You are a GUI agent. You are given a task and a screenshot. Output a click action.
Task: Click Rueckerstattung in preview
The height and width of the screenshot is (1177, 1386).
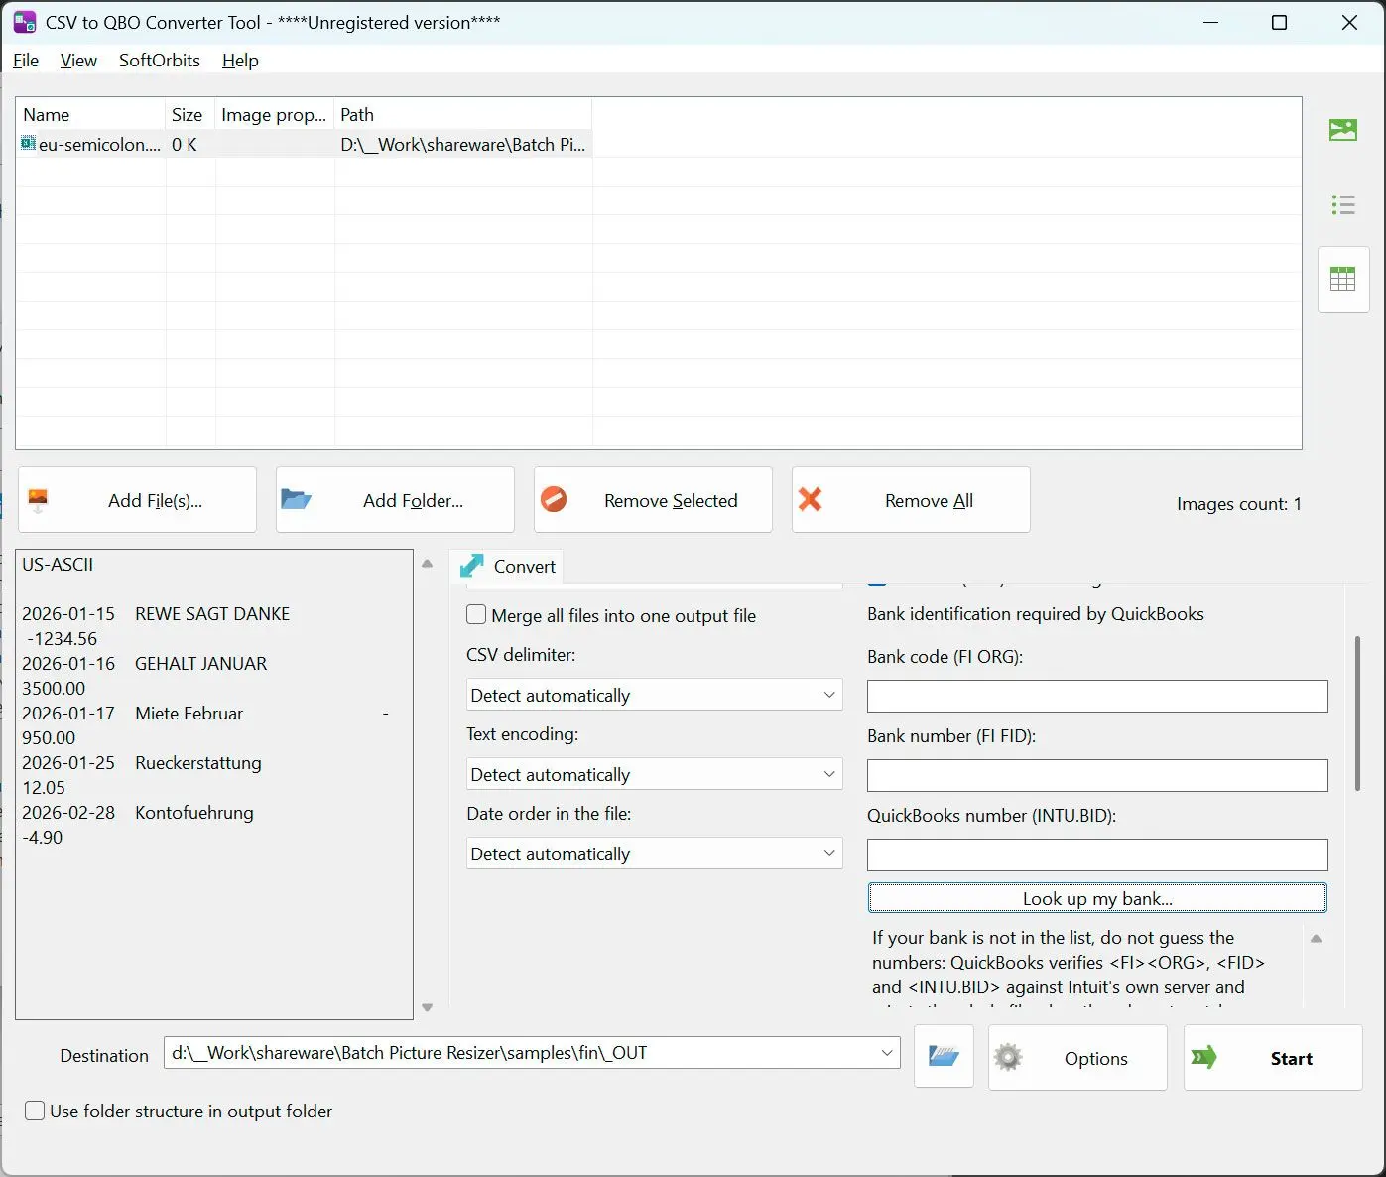click(198, 762)
